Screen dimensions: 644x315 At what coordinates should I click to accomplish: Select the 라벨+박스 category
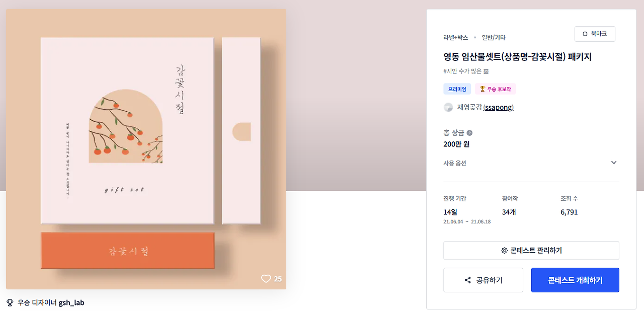coord(456,38)
